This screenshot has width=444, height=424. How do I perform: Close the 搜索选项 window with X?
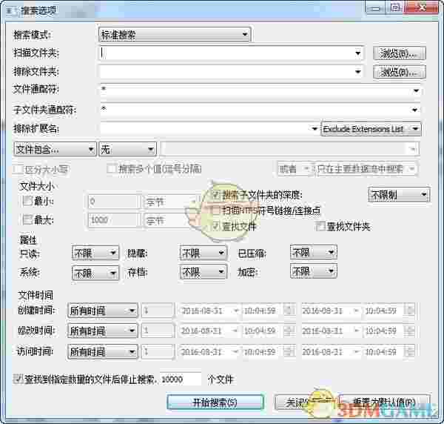pos(423,8)
